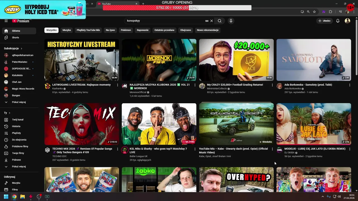This screenshot has width=358, height=201.
Task: Open Pobrane downloads in sidebar
Action: [x=19, y=160]
